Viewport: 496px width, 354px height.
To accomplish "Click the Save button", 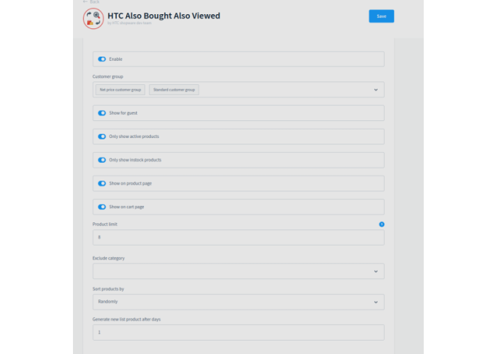I will point(381,16).
